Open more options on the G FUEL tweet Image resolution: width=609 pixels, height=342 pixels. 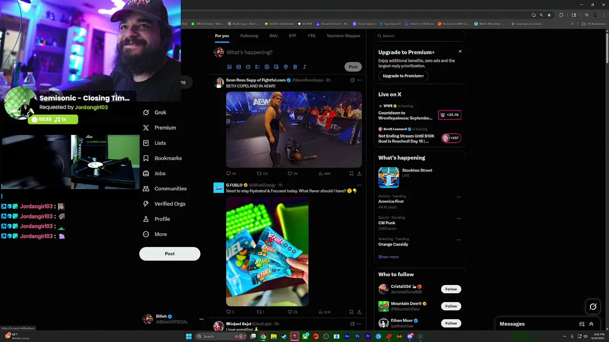pos(359,185)
